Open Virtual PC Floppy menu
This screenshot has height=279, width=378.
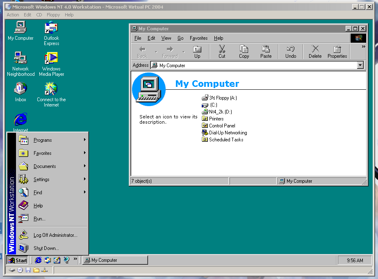53,15
